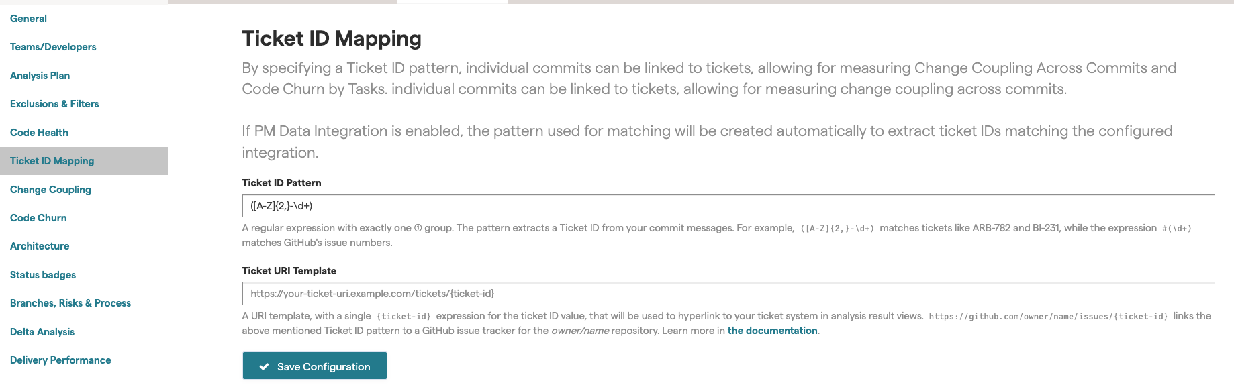Focus the Ticket URI Template input
Screen dimensions: 1234x387
728,294
